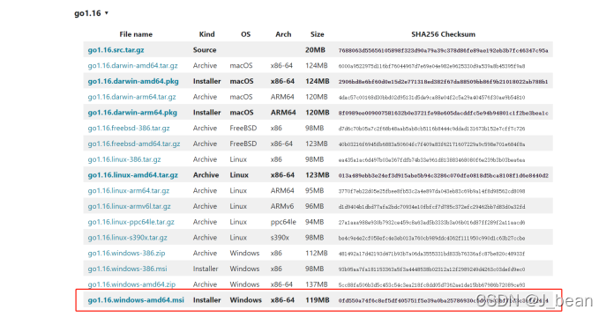Download go1.16.windows-amd64.msi installer

pos(136,300)
